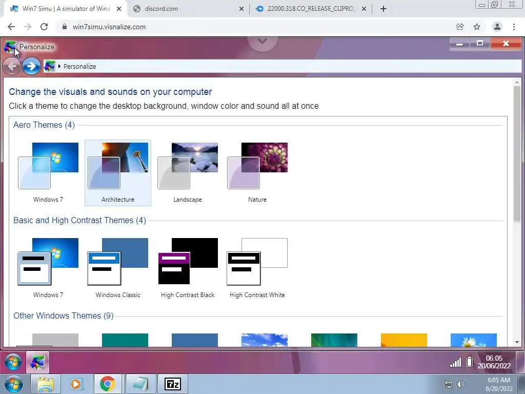Click the simulator back navigation arrow
Image resolution: width=525 pixels, height=394 pixels.
tap(12, 66)
